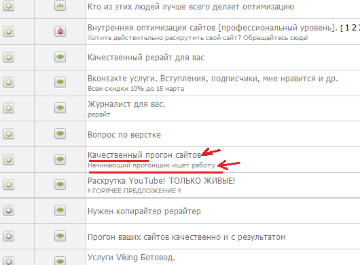Click speech bubble icon for 'Качественный прогон сайтов'
360x265 pixels.
coord(60,159)
